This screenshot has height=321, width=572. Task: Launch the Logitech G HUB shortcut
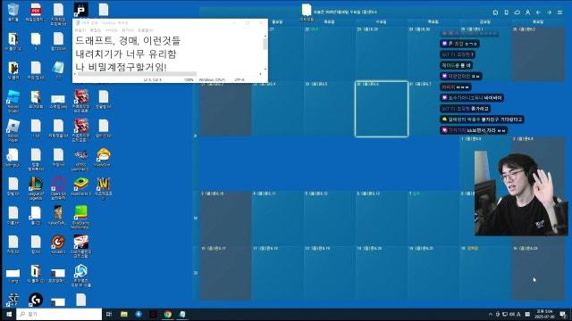[x=36, y=300]
